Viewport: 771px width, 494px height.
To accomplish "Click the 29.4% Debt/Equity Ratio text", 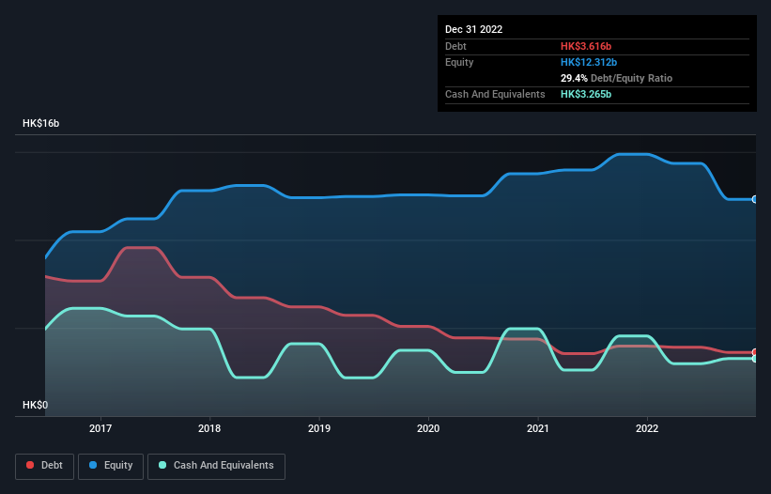I will point(616,78).
